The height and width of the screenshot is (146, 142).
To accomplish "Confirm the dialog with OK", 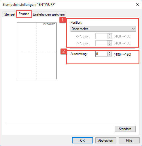I will 82,141.
